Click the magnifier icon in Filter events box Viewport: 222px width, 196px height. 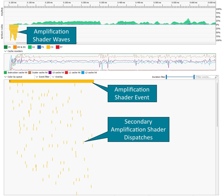coord(216,77)
